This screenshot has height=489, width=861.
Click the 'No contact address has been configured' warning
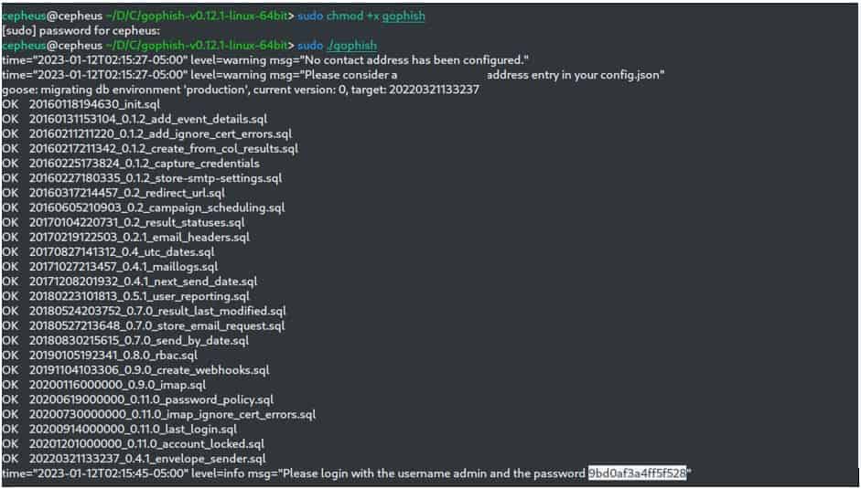(x=265, y=60)
